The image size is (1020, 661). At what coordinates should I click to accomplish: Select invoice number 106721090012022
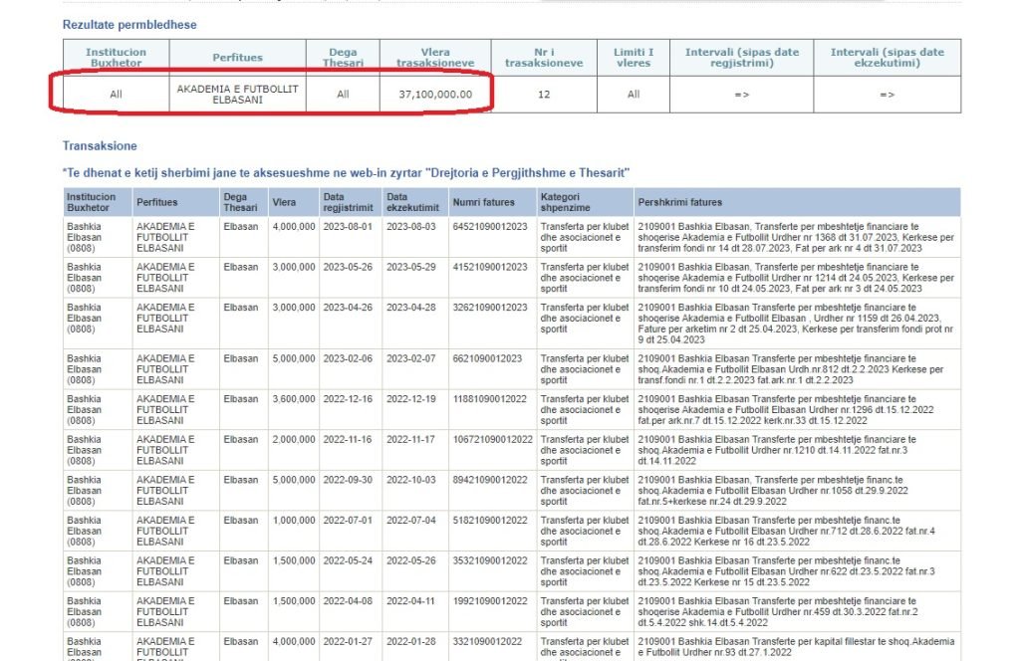(492, 439)
